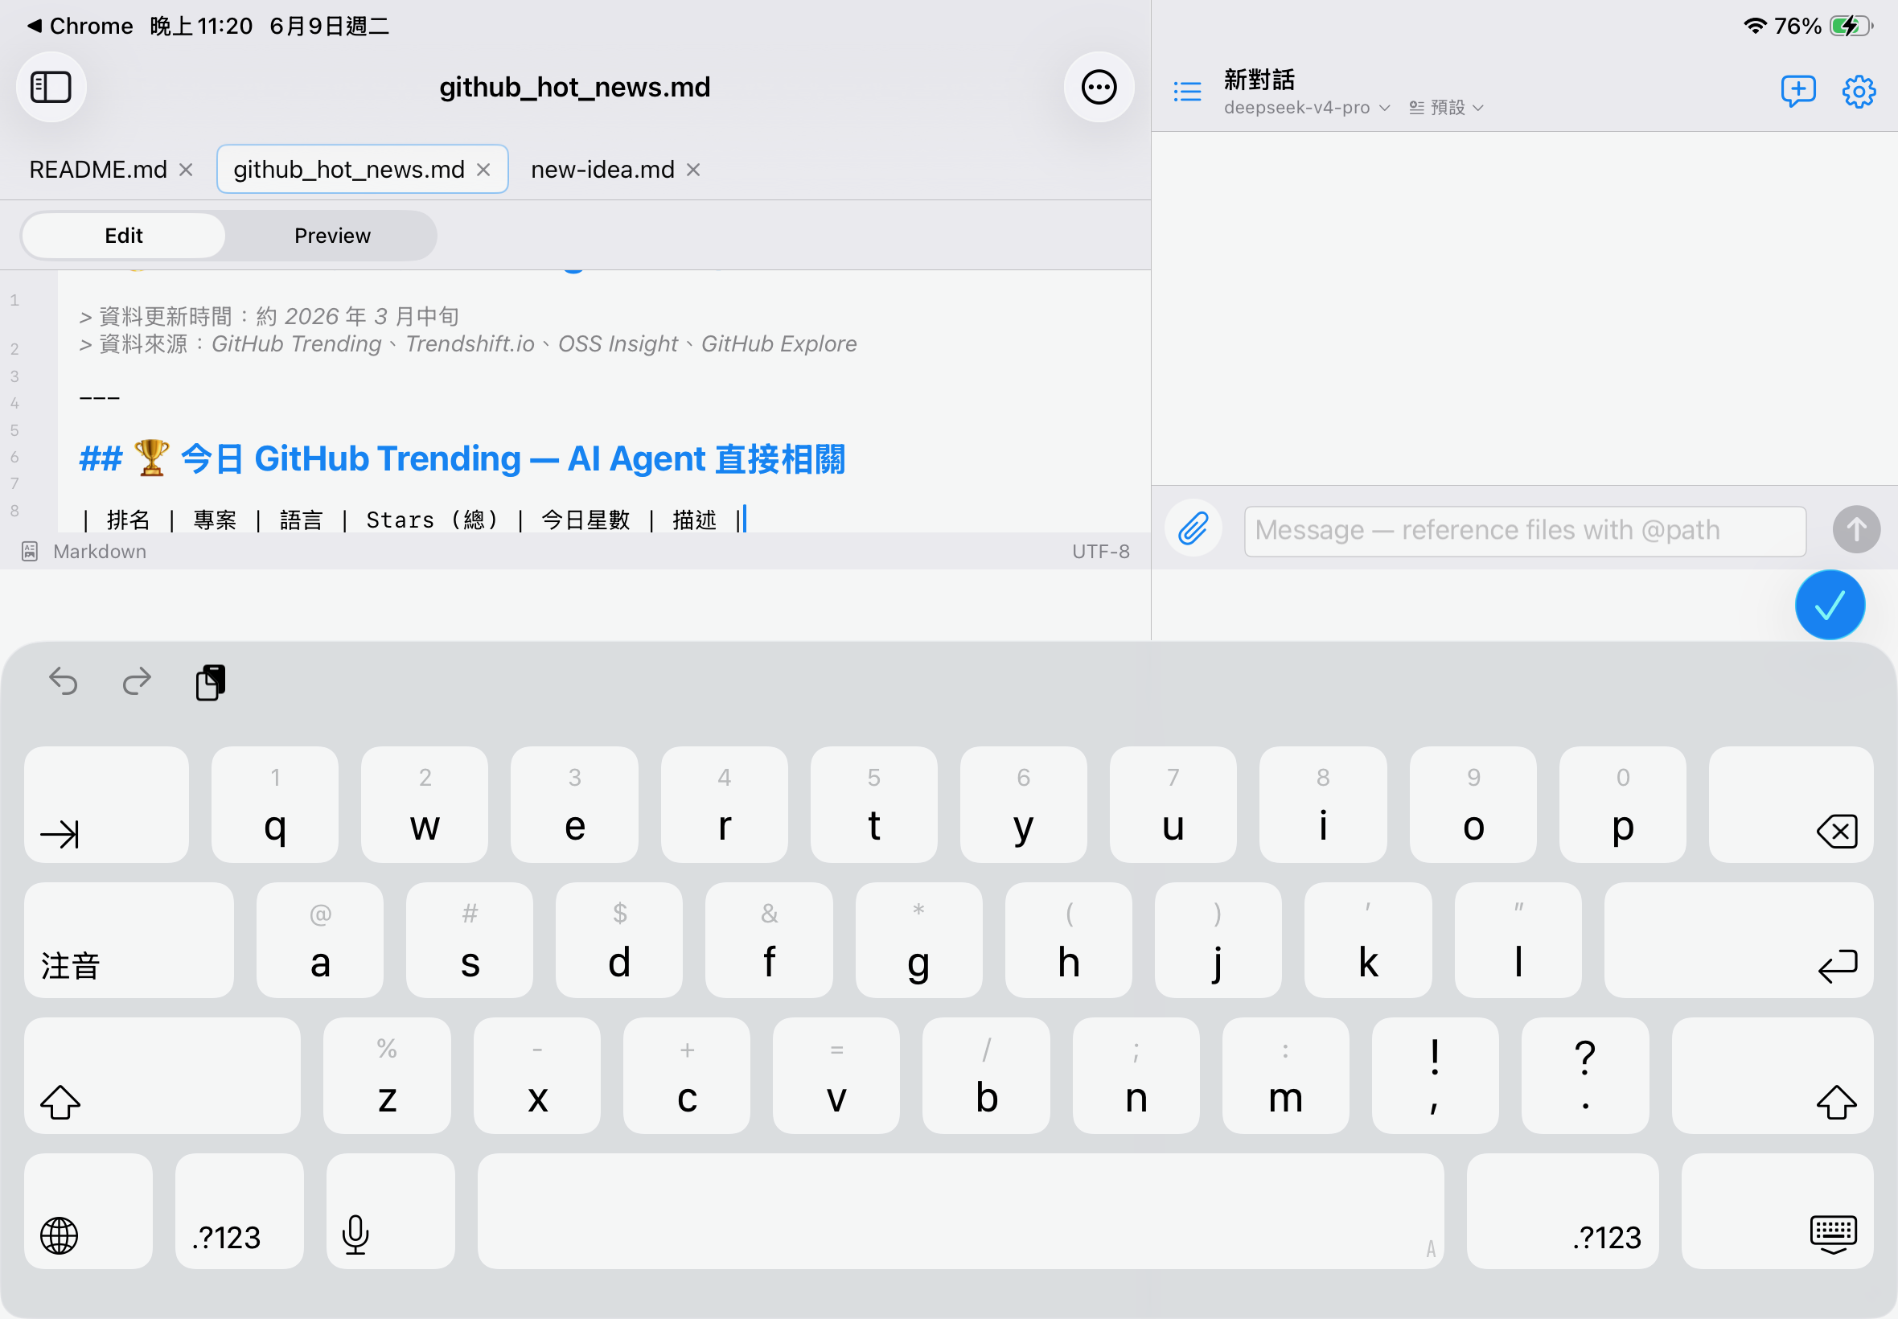Open the conversation list icon
The height and width of the screenshot is (1319, 1898).
pyautogui.click(x=1186, y=91)
